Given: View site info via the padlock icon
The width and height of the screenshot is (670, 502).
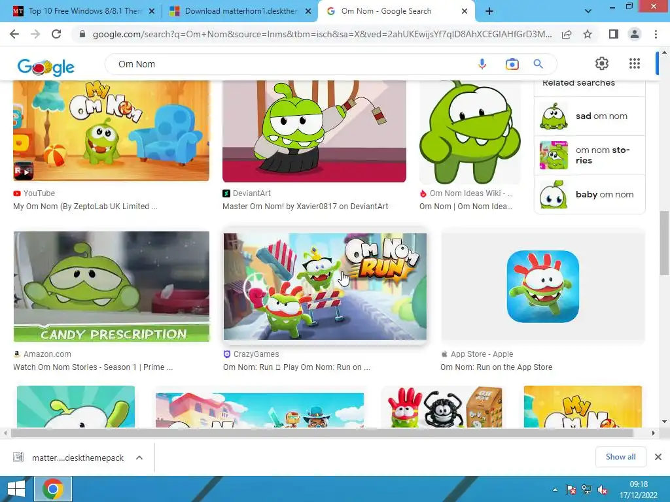Looking at the screenshot, I should point(82,34).
